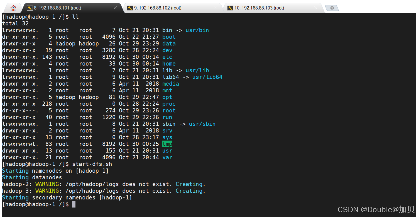The image size is (416, 217).
Task: Click the 'total 32' output line
Action: [x=15, y=23]
